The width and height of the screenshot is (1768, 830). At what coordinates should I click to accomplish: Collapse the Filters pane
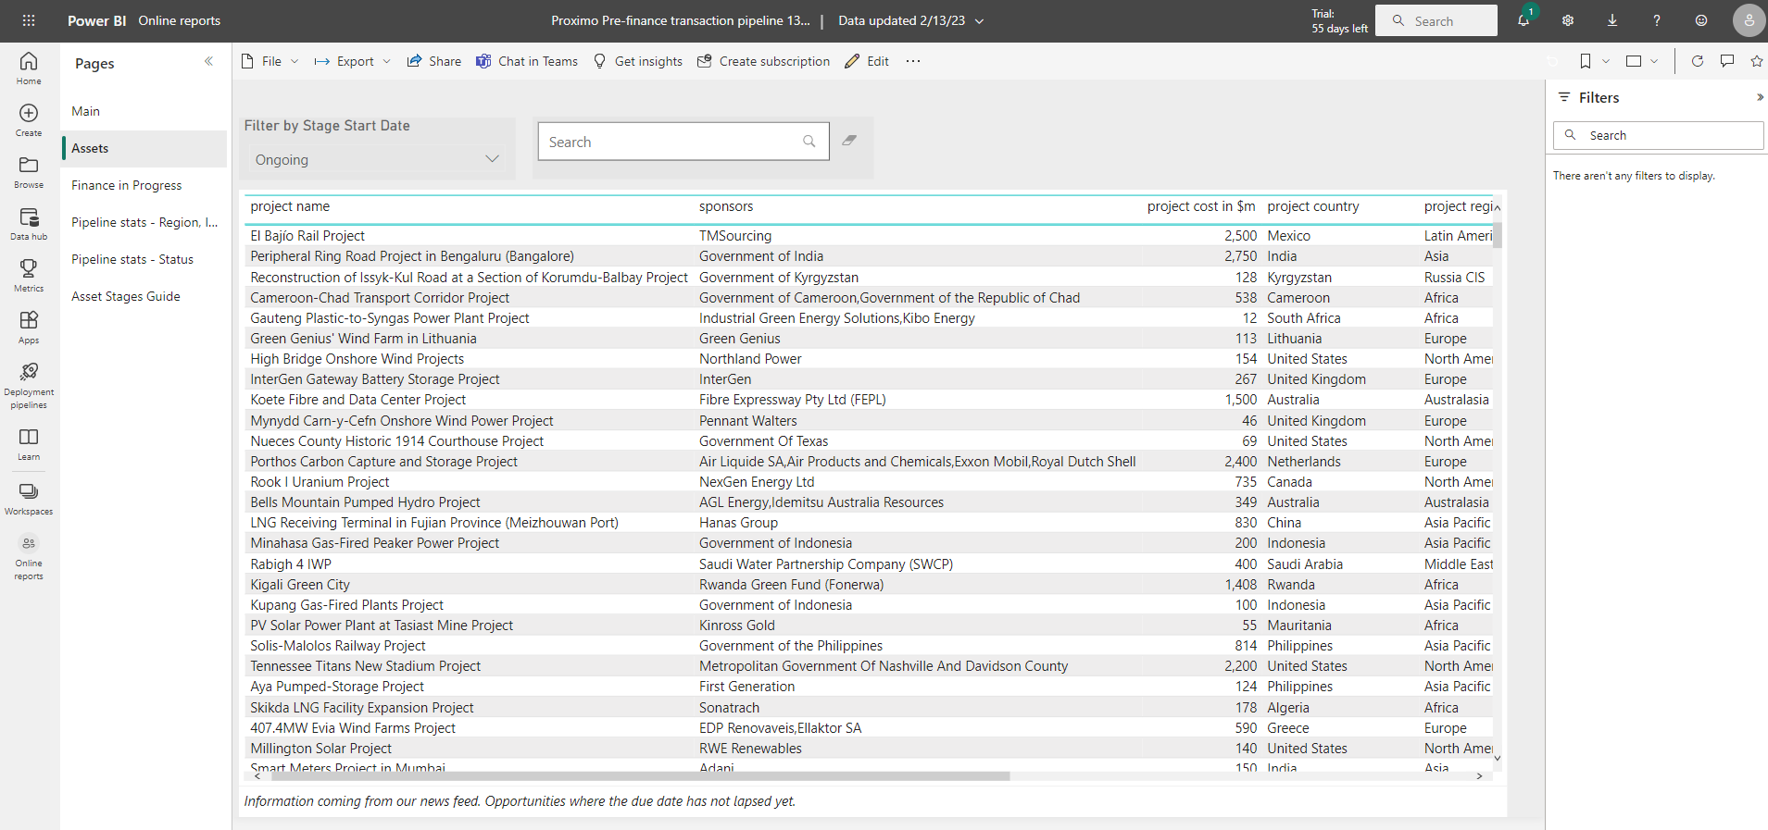tap(1760, 97)
